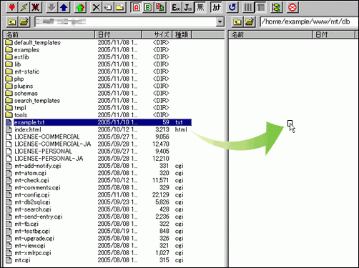This screenshot has width=359, height=268.
Task: Toggle JIS kanji code conversion
Action: 188,7
